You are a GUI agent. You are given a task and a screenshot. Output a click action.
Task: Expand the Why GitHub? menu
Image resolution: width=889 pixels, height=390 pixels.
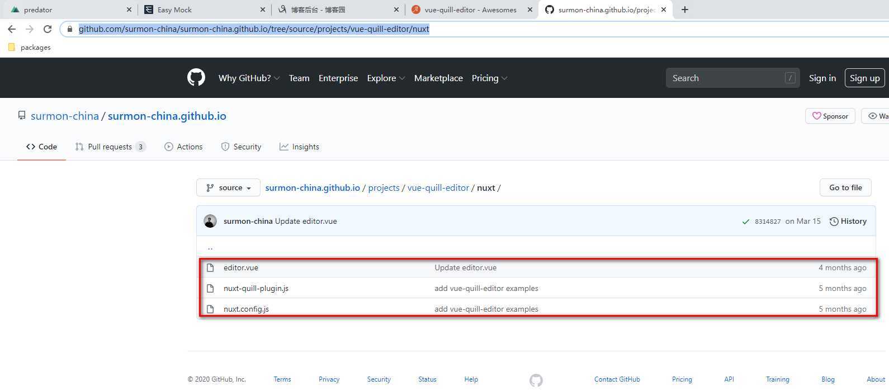pyautogui.click(x=249, y=78)
